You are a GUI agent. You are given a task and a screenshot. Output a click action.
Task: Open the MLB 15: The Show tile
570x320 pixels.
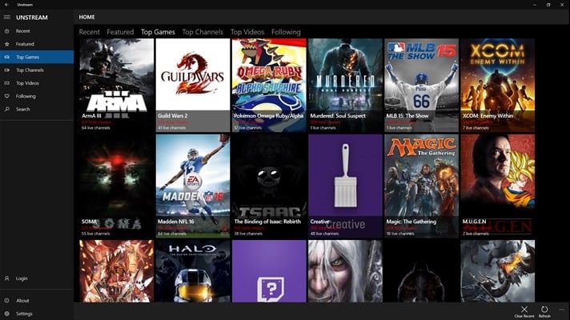(422, 85)
